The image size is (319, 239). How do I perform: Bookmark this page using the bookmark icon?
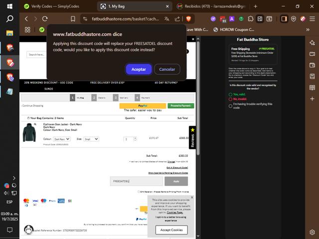point(73,19)
